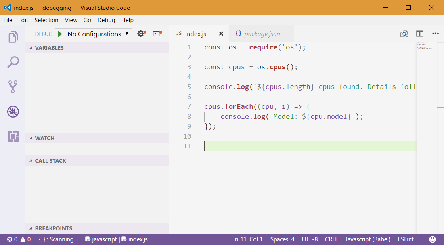Start debugging with the green play button
Screen dimensions: 444x245
(x=60, y=34)
